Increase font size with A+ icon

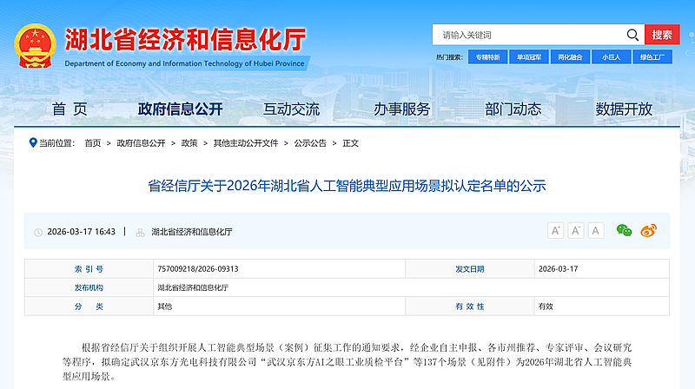click(556, 230)
